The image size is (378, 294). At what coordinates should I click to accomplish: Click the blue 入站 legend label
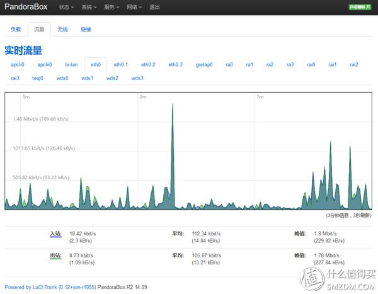coord(55,233)
